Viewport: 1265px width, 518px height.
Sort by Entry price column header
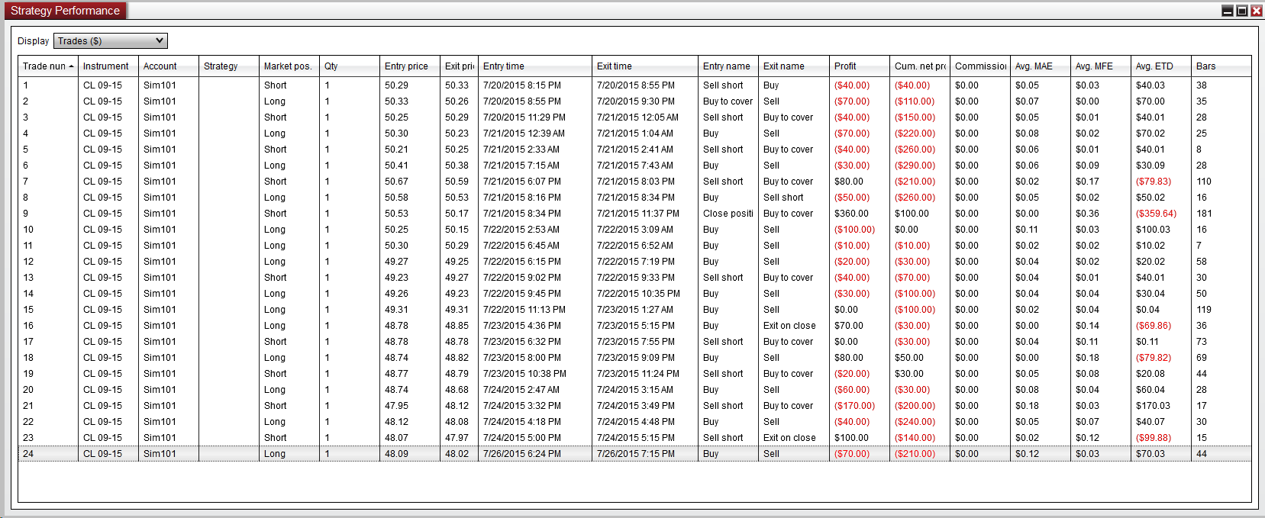[x=410, y=66]
